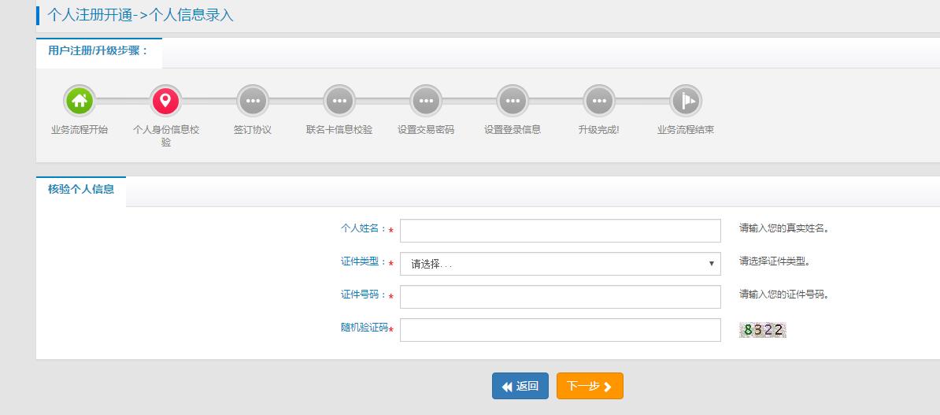Click the hint 请选择证件类型。
940x415 pixels.
pyautogui.click(x=775, y=261)
